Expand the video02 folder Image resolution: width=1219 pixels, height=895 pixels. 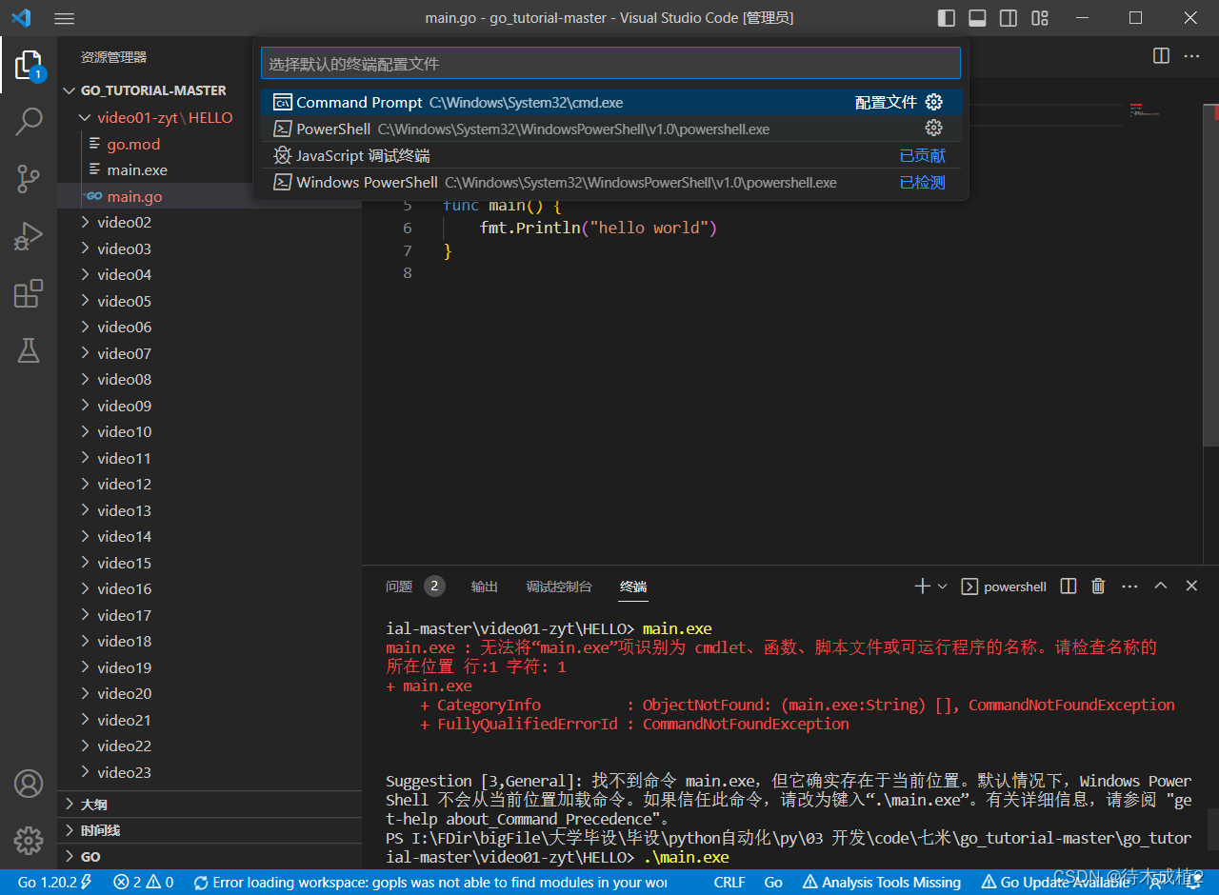coord(210,222)
